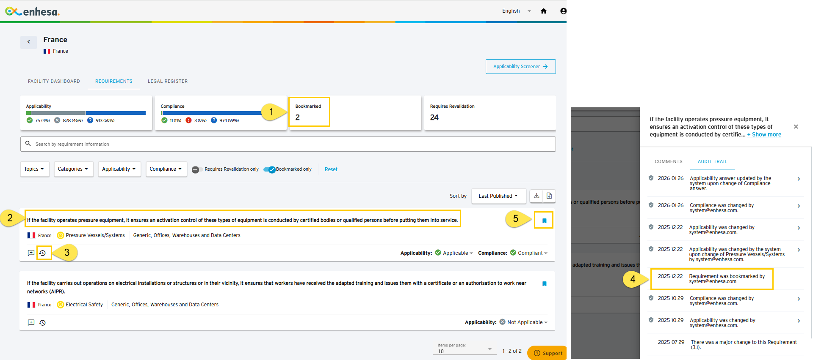Open the Applicability Screener
The height and width of the screenshot is (360, 813).
pyautogui.click(x=520, y=66)
